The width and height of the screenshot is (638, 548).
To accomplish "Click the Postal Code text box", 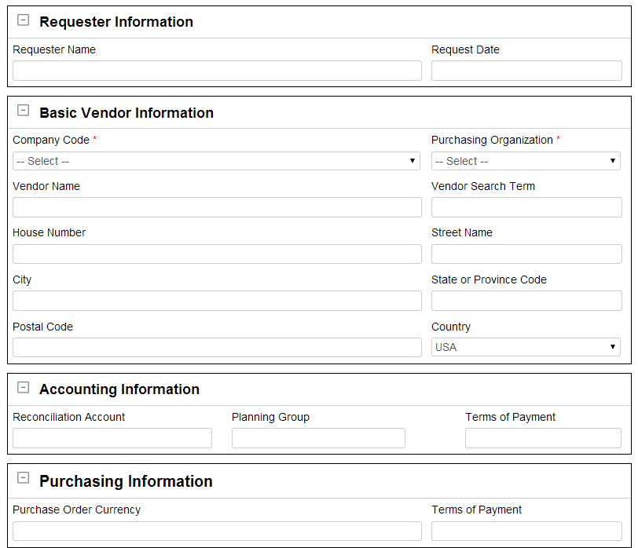I will [217, 348].
